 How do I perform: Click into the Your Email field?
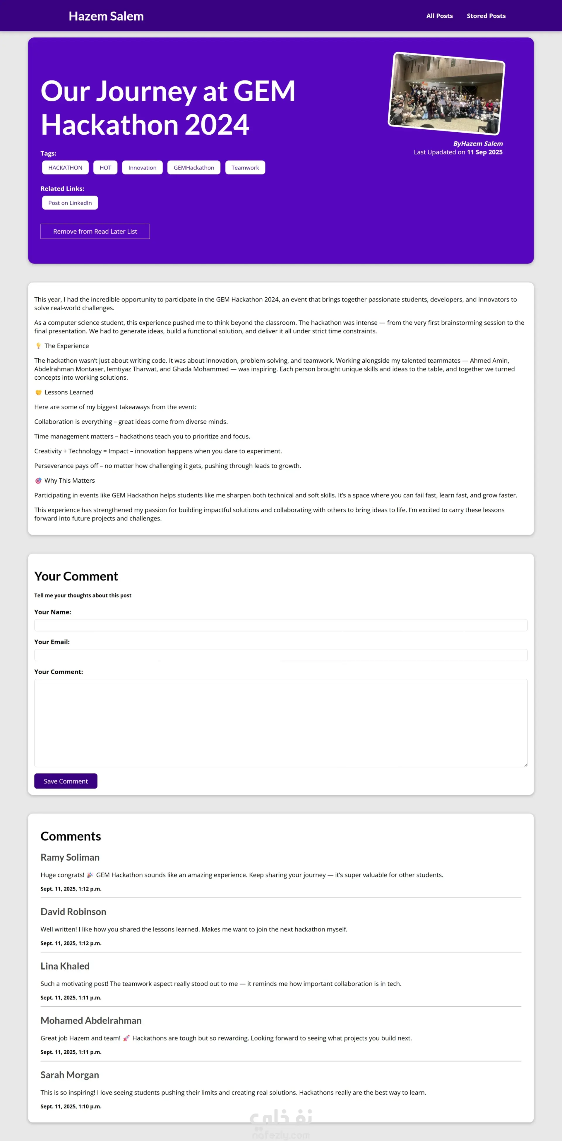[281, 655]
